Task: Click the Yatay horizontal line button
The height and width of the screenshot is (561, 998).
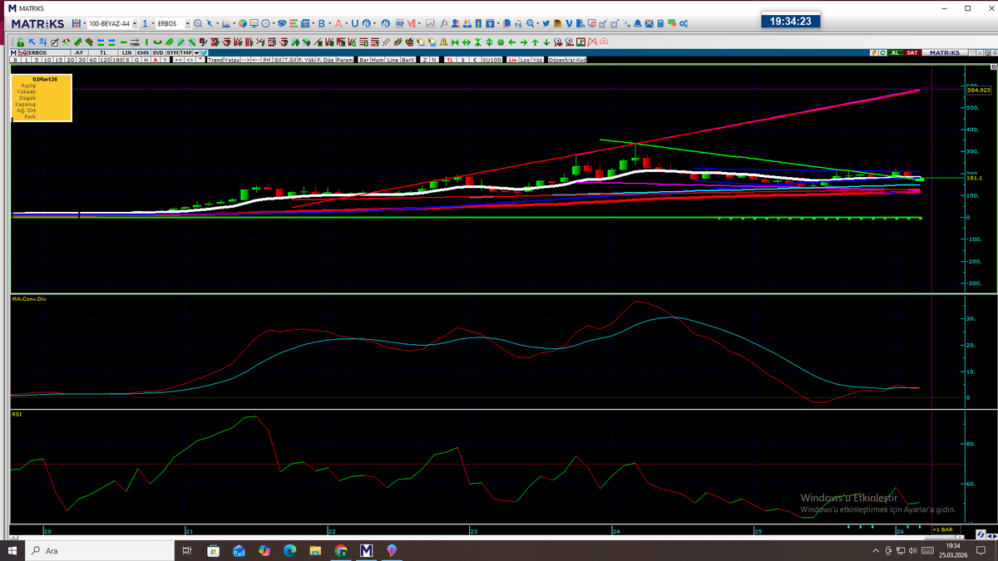Action: pos(232,60)
